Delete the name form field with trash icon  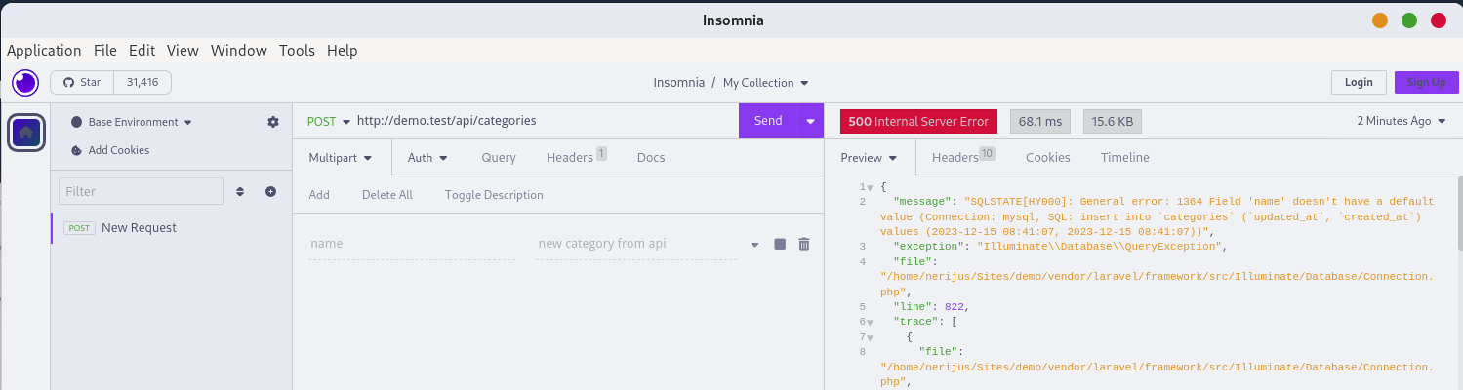[804, 244]
